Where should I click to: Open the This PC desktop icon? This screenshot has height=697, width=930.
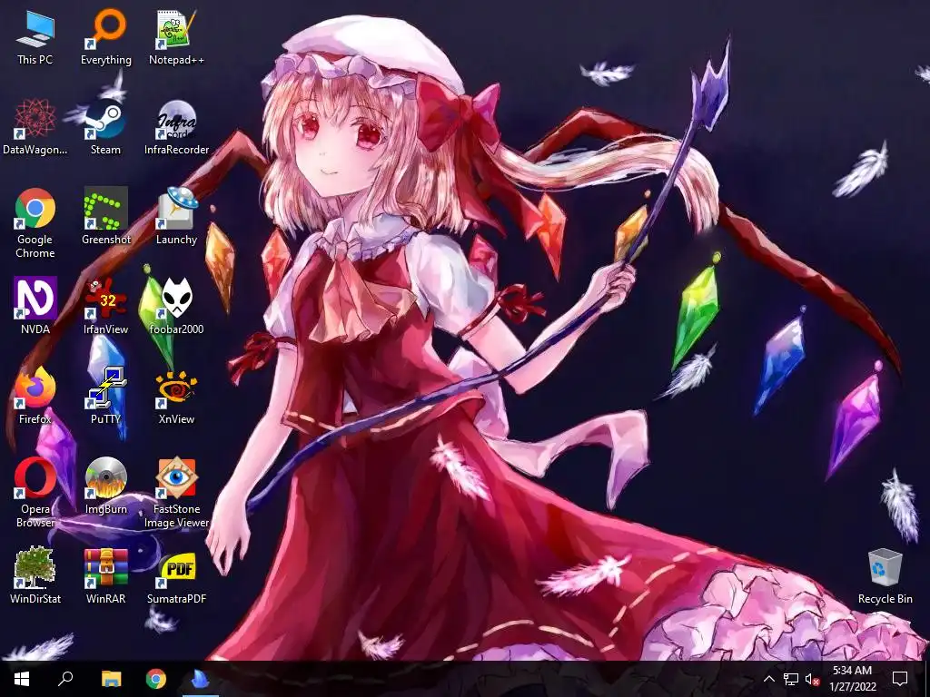[x=35, y=37]
